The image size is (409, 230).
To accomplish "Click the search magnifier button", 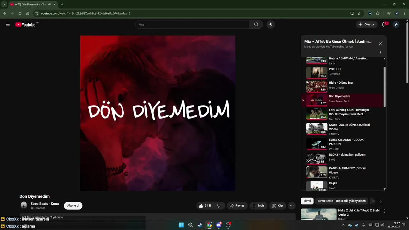I will point(256,25).
